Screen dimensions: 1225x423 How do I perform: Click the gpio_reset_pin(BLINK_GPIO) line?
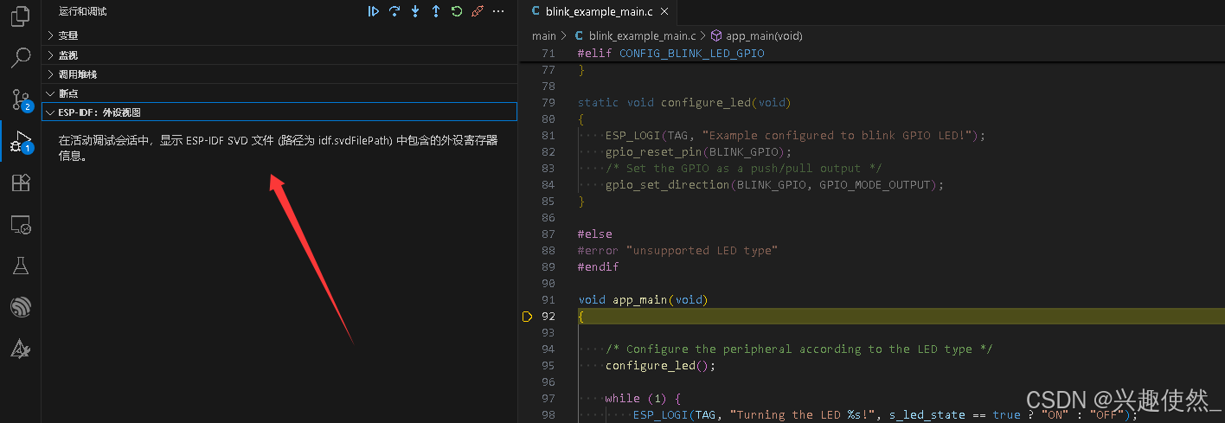pyautogui.click(x=698, y=152)
